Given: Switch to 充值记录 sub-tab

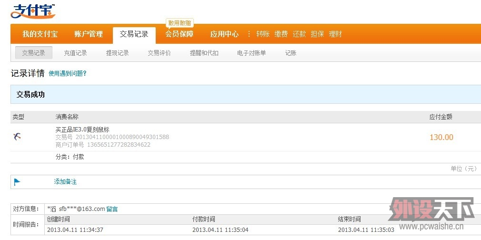Looking at the screenshot, I should 75,53.
